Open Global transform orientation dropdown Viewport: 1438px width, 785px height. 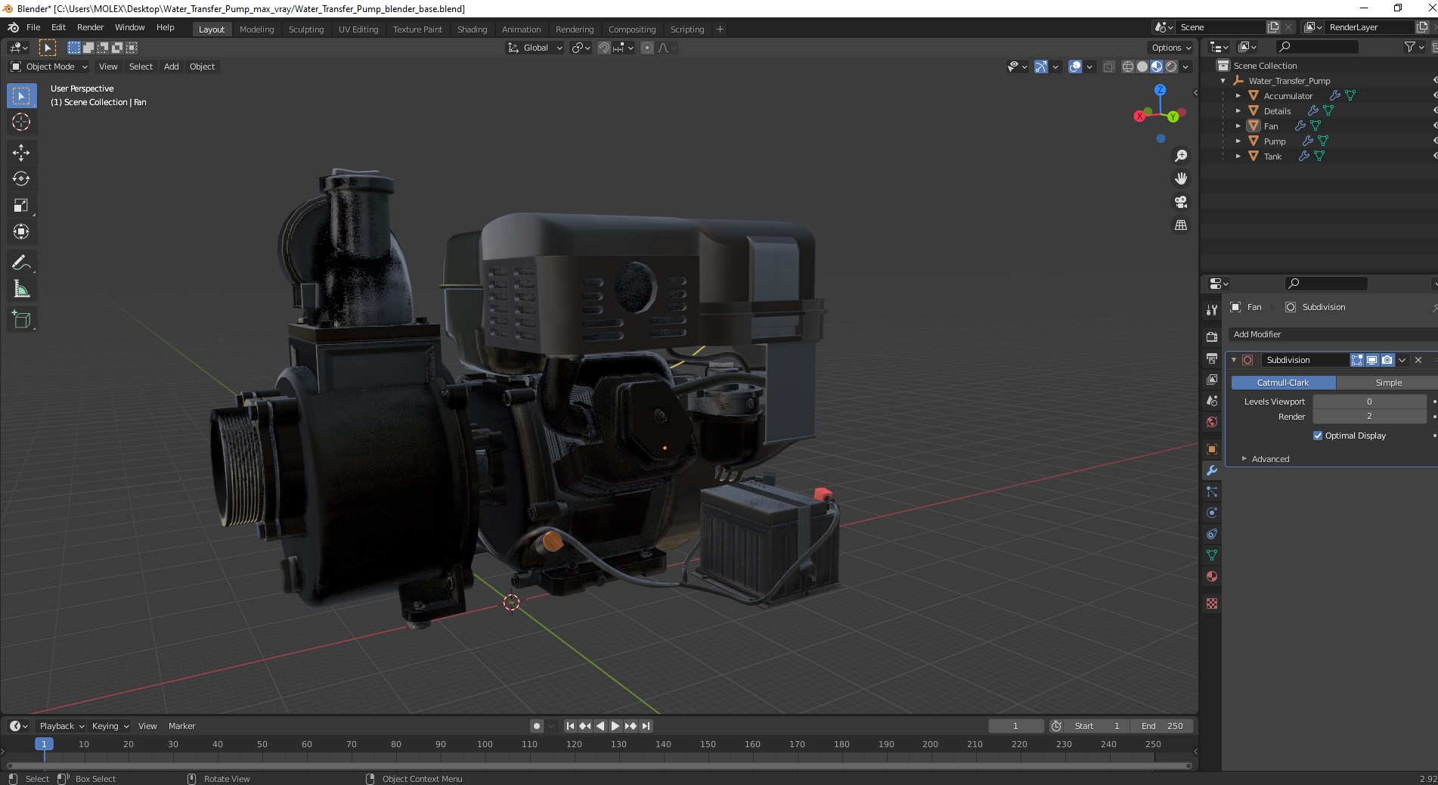point(535,48)
